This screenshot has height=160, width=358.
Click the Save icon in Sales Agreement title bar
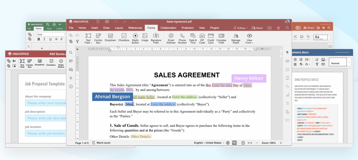98,22
